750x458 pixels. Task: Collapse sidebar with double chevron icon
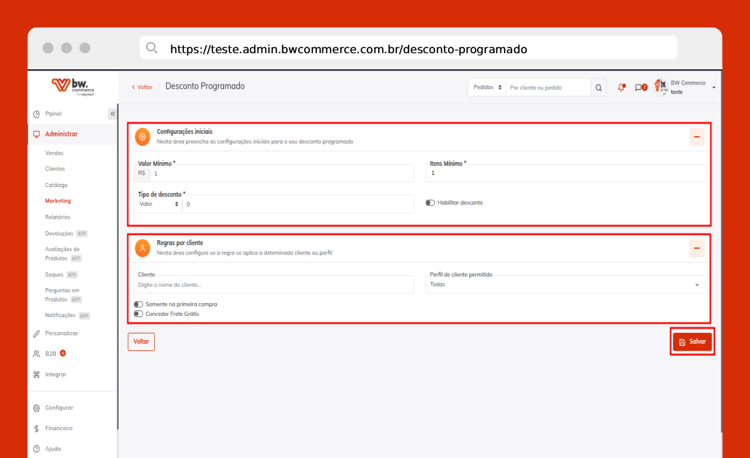coord(113,114)
